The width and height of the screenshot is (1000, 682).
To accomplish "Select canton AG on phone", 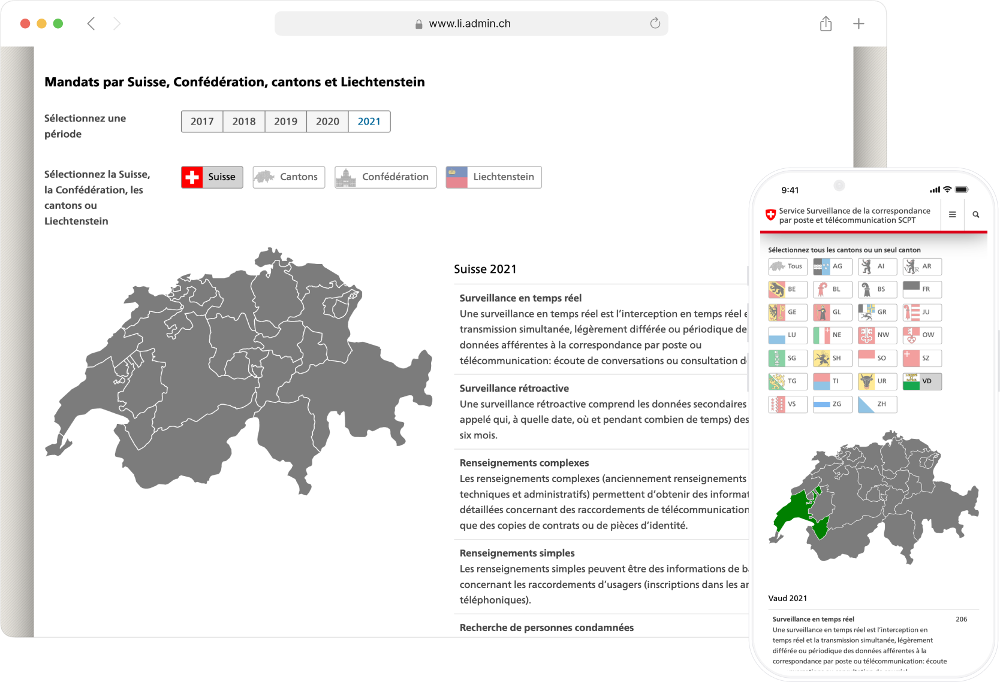I will pos(833,266).
